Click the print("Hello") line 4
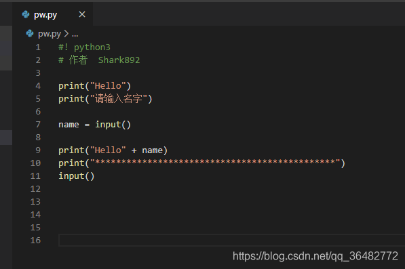 point(95,86)
